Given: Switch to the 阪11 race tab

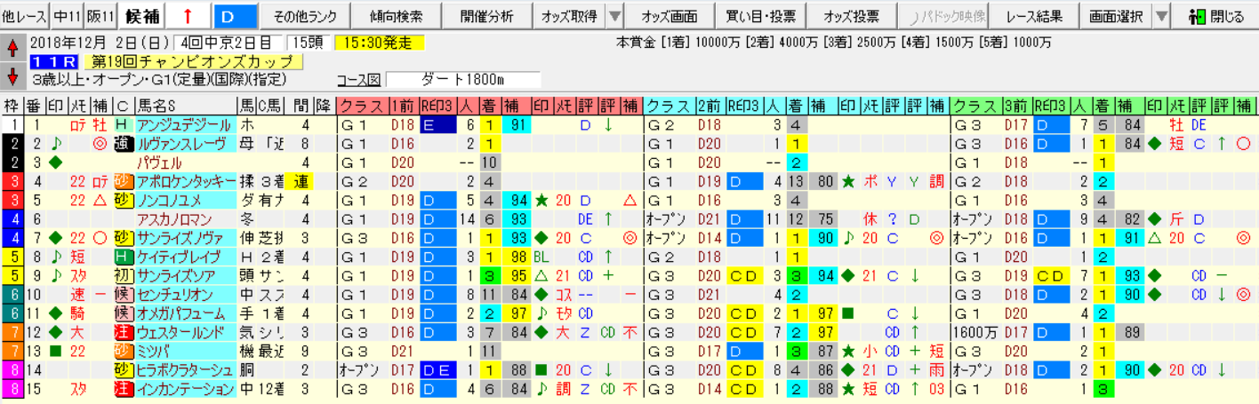Looking at the screenshot, I should point(102,15).
